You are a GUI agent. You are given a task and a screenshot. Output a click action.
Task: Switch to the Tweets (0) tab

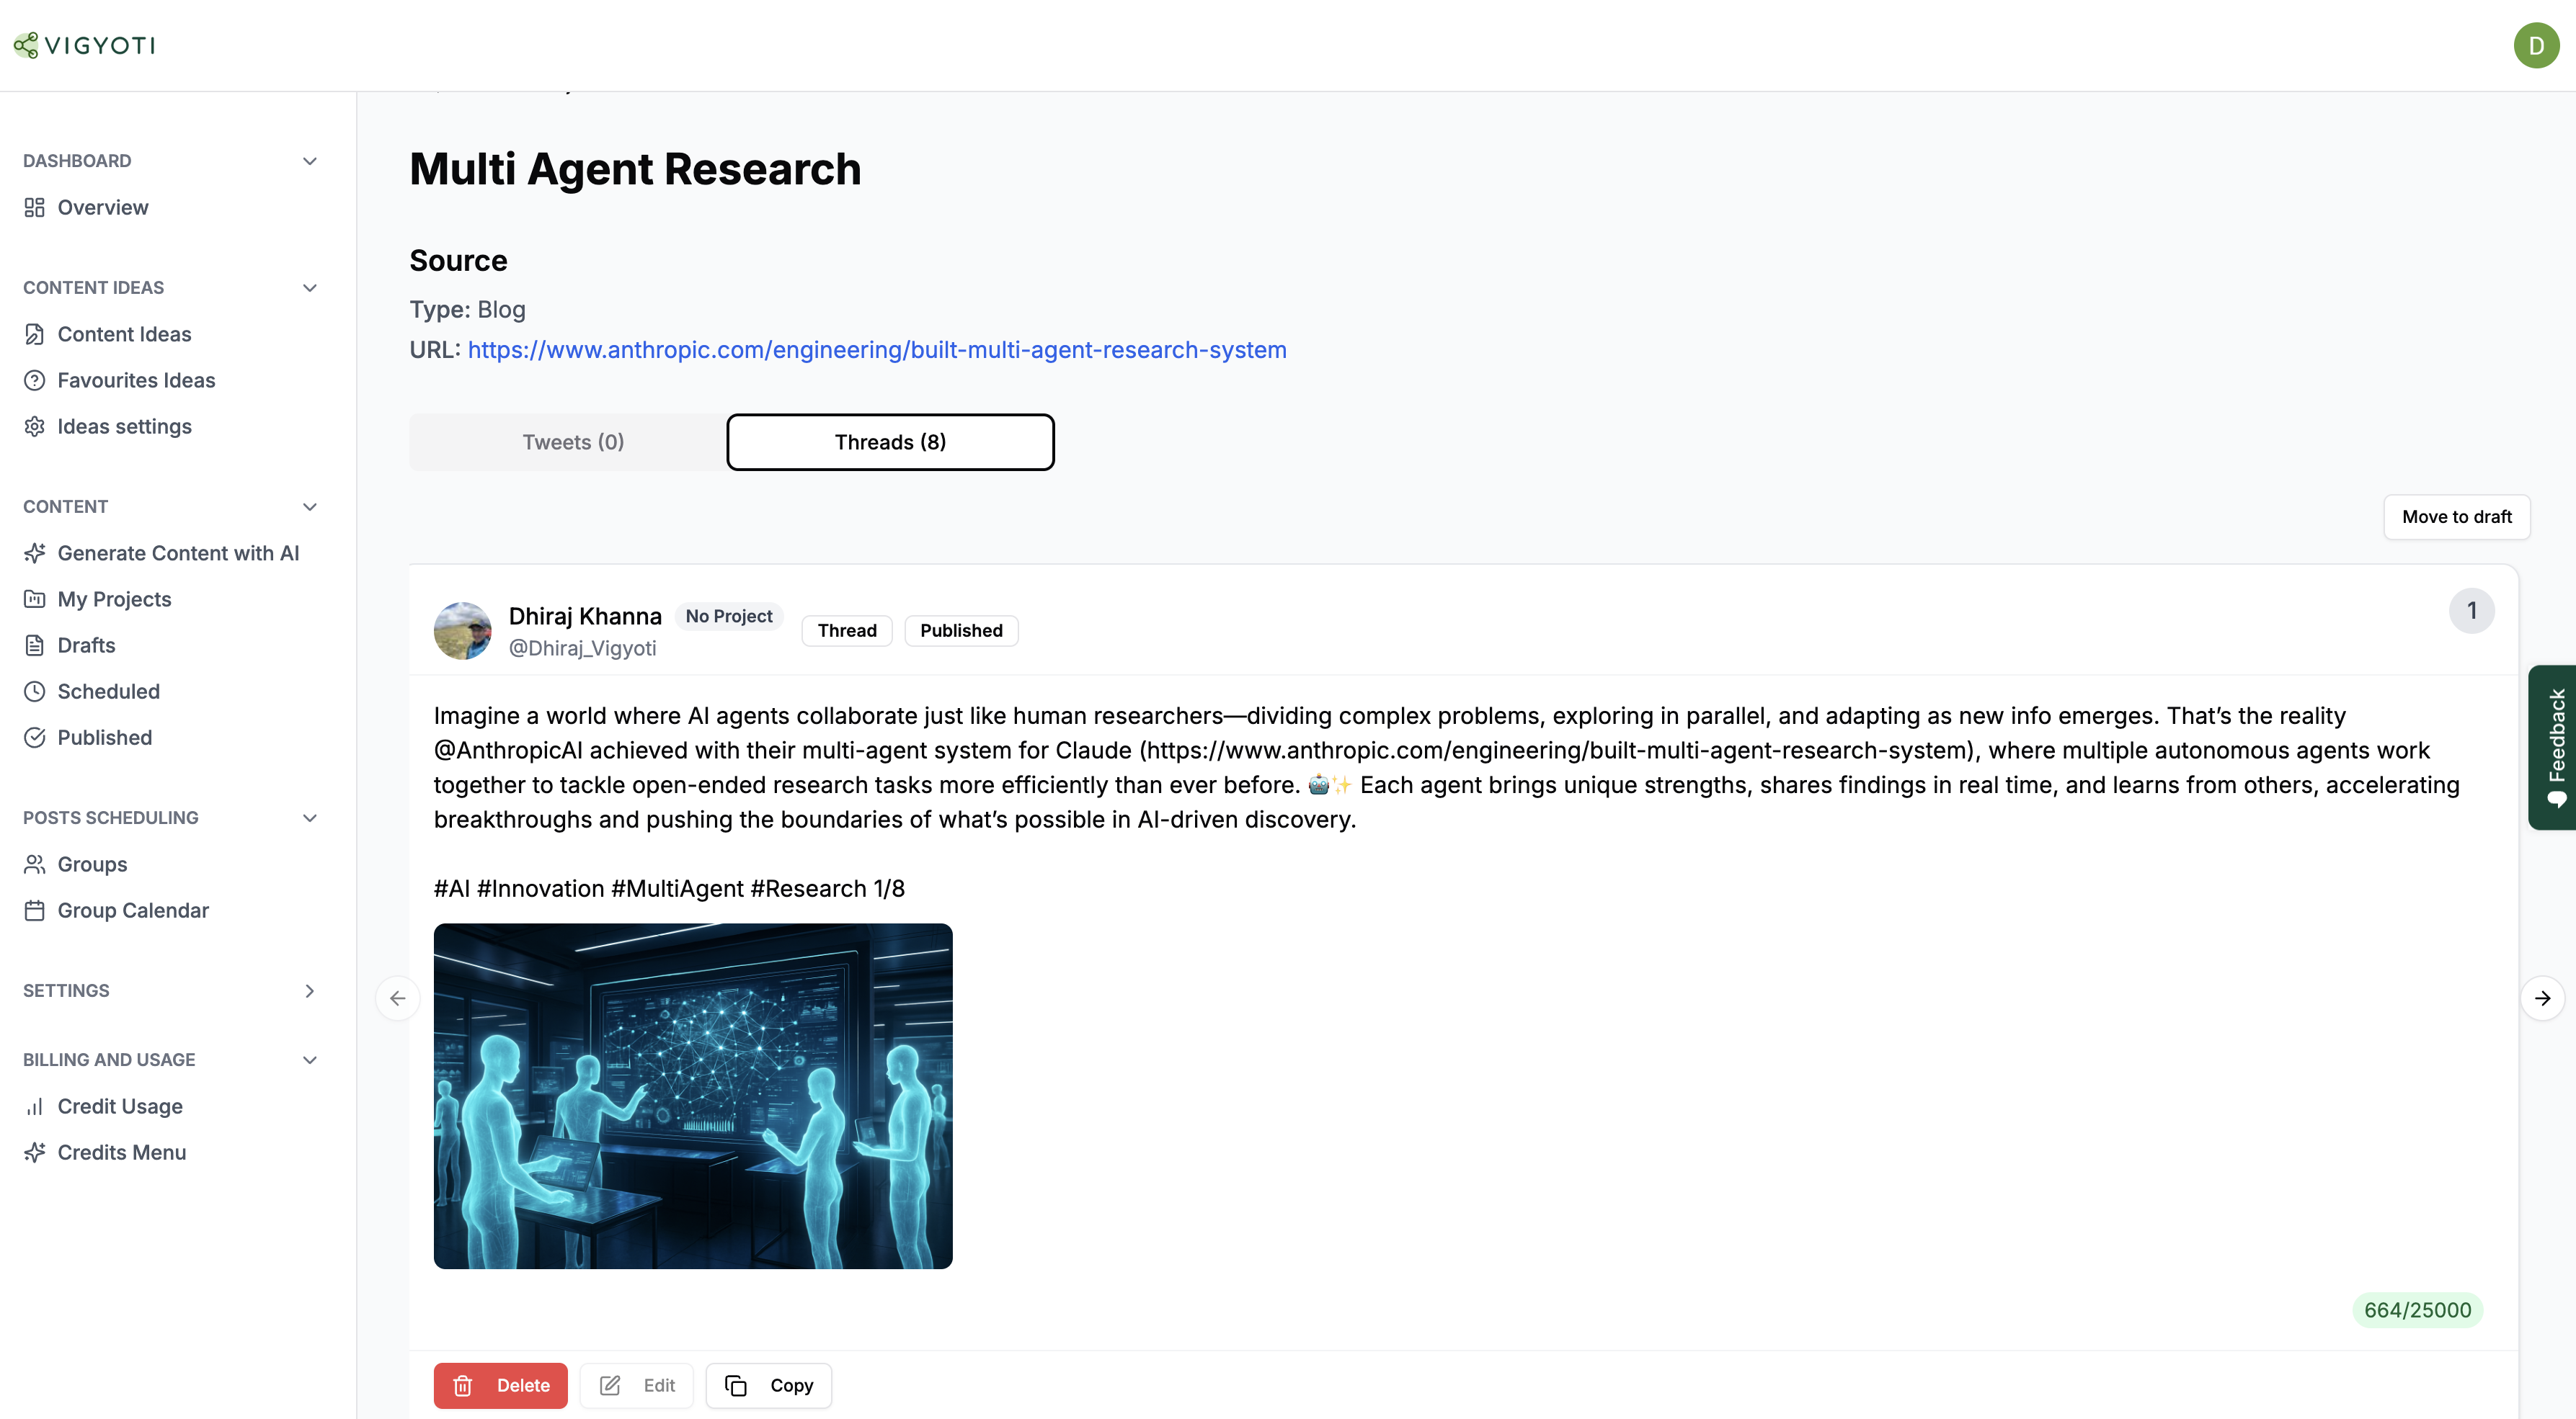(x=573, y=442)
